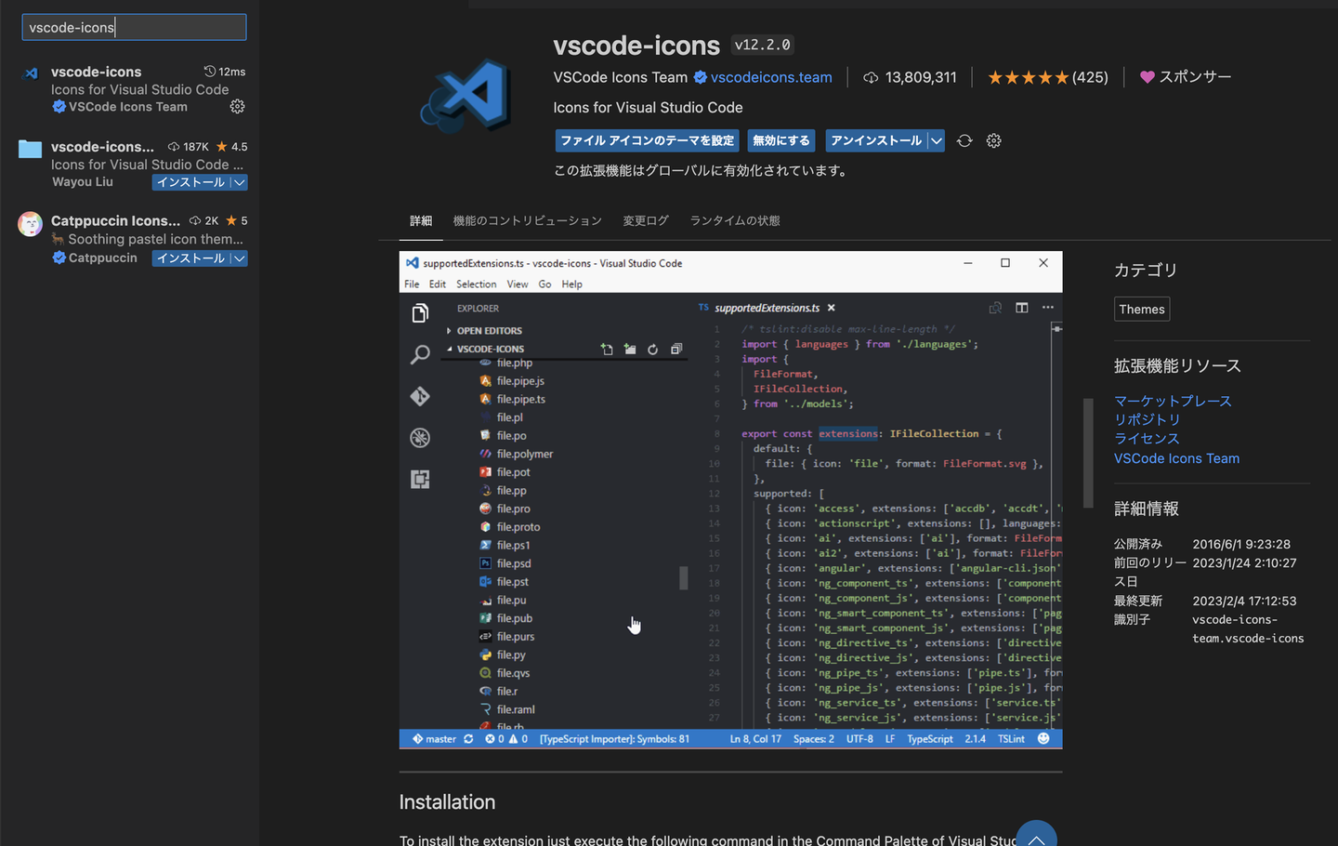
Task: Click the Edit menu in the README screenshot
Action: [x=438, y=284]
